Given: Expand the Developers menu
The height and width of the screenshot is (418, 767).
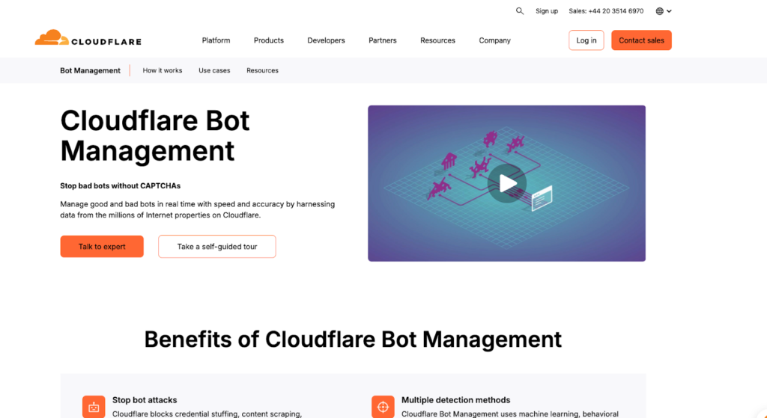Looking at the screenshot, I should pyautogui.click(x=326, y=40).
